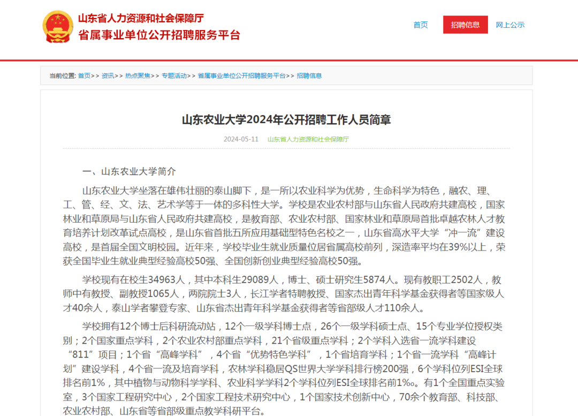
Task: Open 热点聚焦 breadcrumb link
Action: 138,75
